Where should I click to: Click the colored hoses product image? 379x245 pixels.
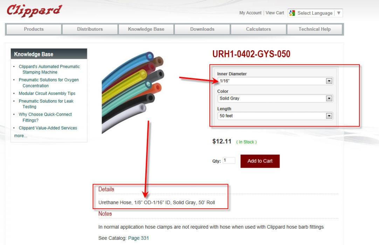133,93
